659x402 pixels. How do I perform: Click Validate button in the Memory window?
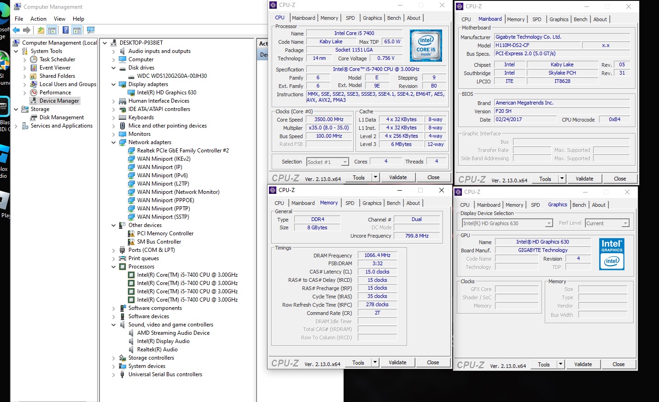(x=397, y=362)
